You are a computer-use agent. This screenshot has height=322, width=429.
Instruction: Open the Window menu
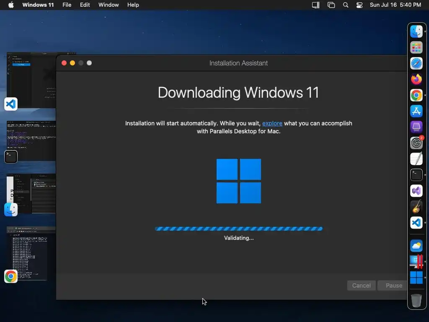tap(109, 5)
